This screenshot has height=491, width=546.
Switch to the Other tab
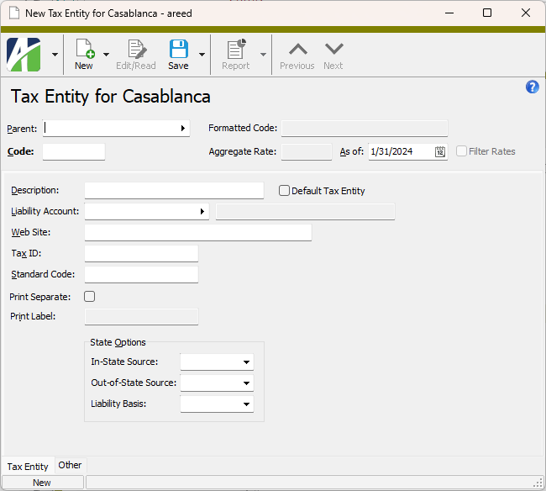[x=71, y=465]
